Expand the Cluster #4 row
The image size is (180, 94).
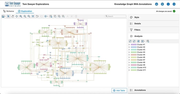click(129, 52)
